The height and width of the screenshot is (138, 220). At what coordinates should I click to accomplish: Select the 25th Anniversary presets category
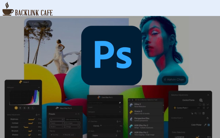(x=73, y=120)
